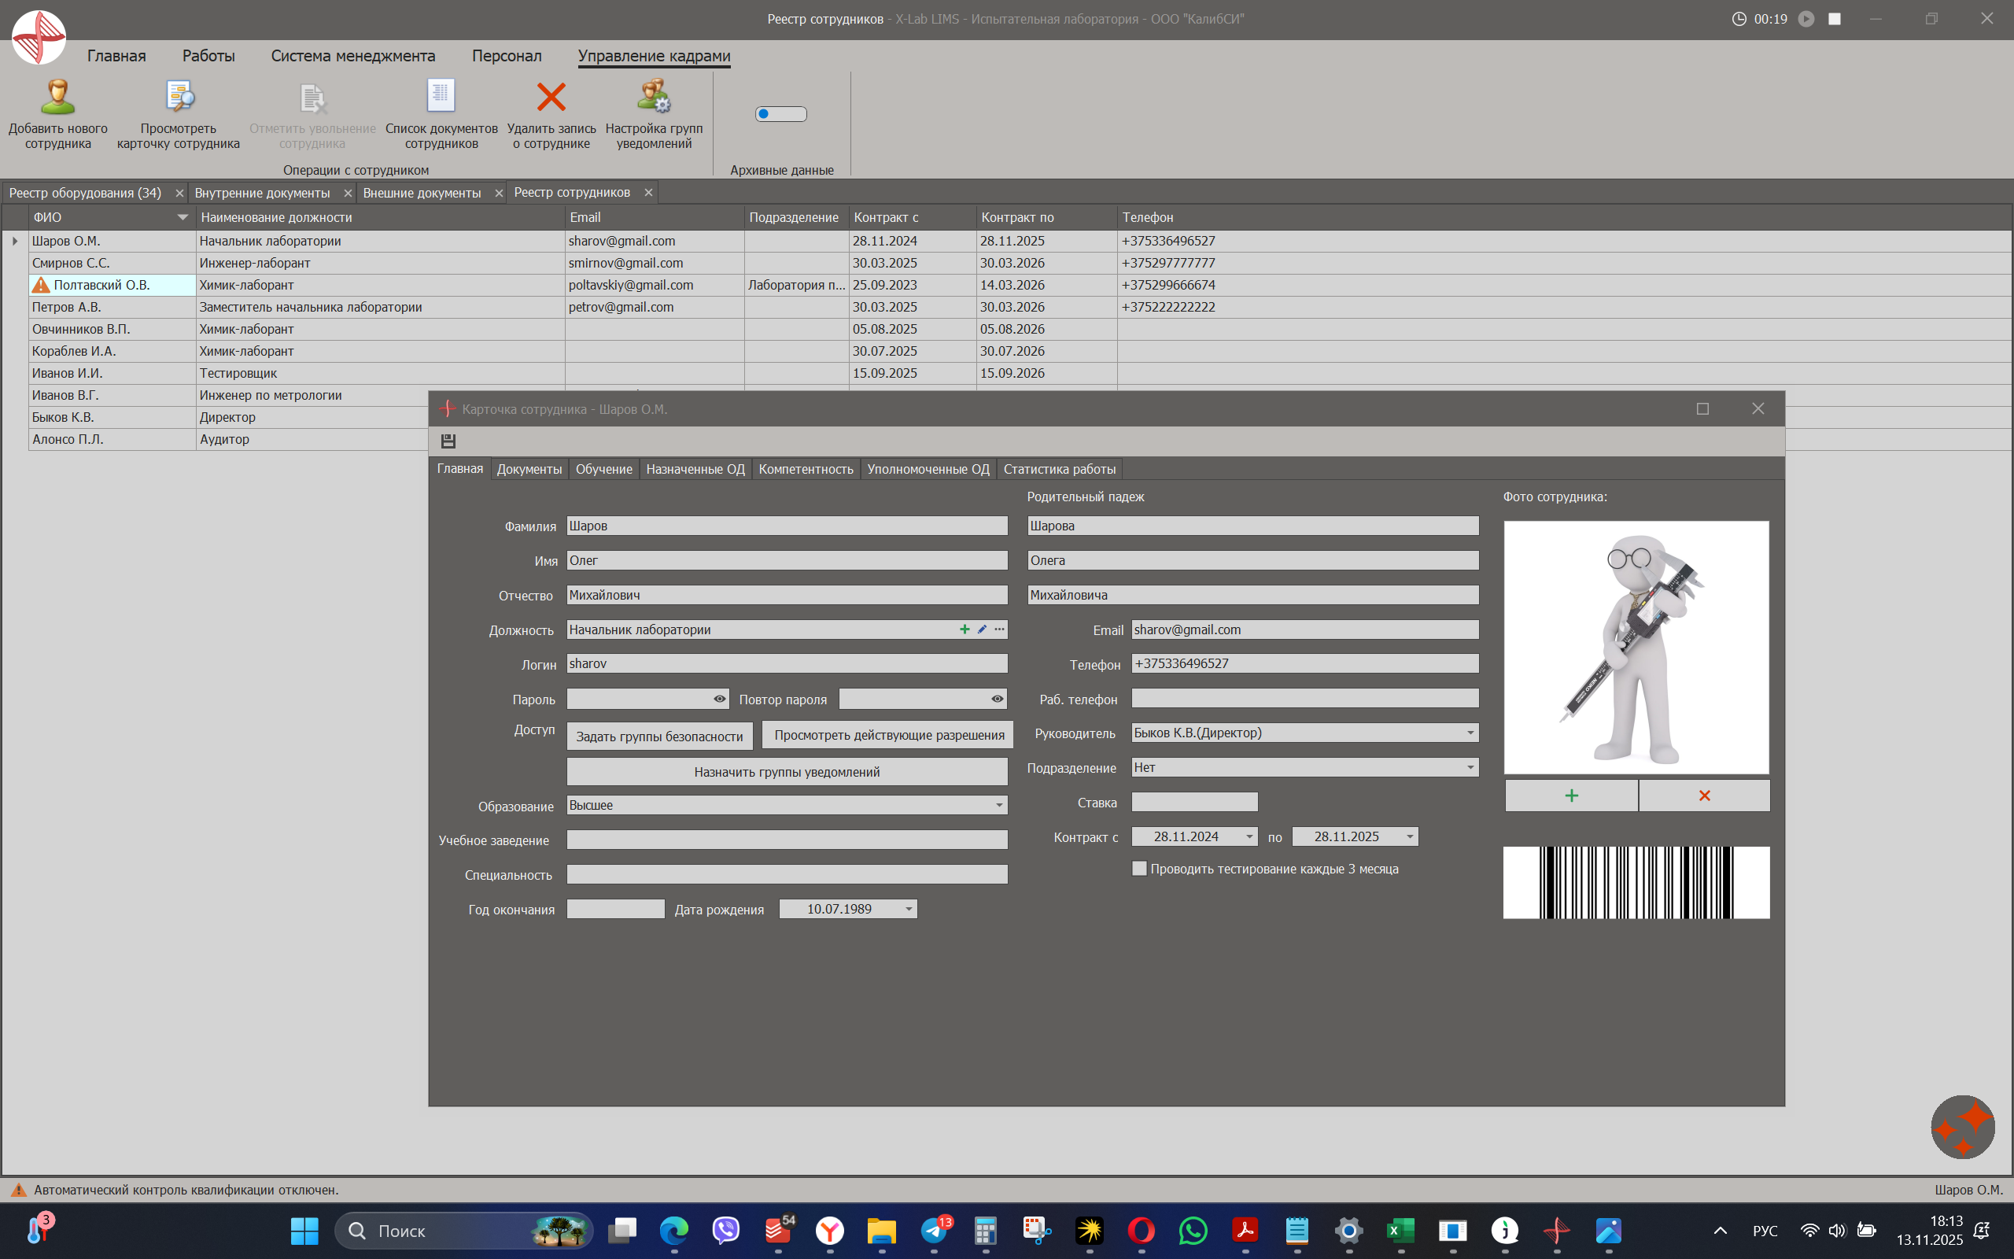Click the save diskette icon in card
The width and height of the screenshot is (2014, 1259).
[x=448, y=441]
